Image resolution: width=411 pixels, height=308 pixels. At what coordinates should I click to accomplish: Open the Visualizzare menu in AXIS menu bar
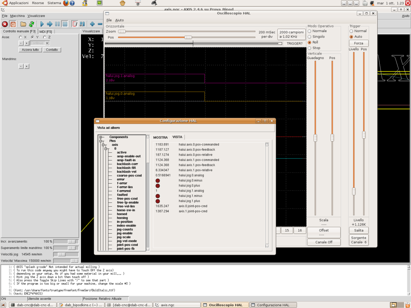tap(36, 16)
